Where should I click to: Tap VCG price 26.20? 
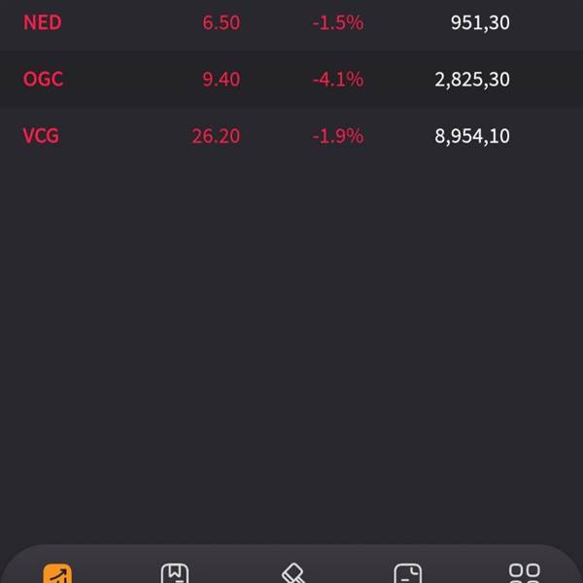pos(216,136)
